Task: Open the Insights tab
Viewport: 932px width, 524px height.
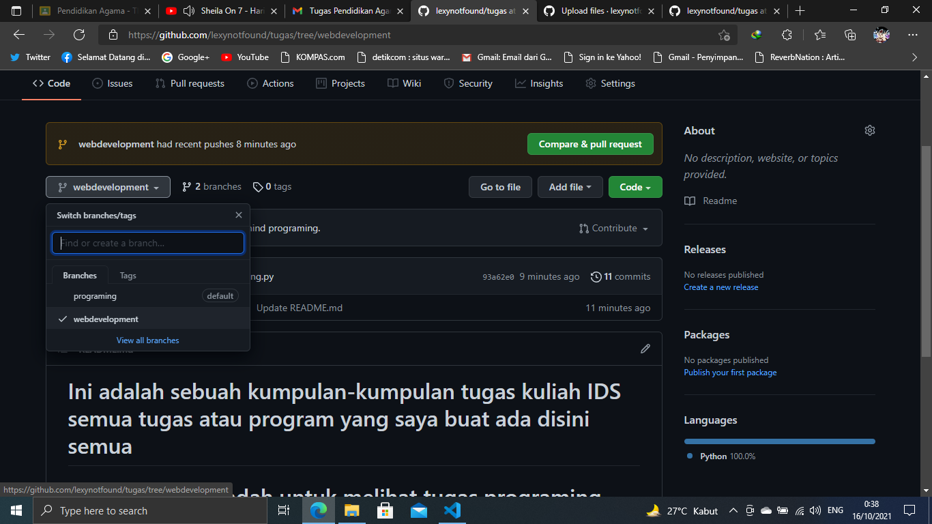Action: [539, 83]
